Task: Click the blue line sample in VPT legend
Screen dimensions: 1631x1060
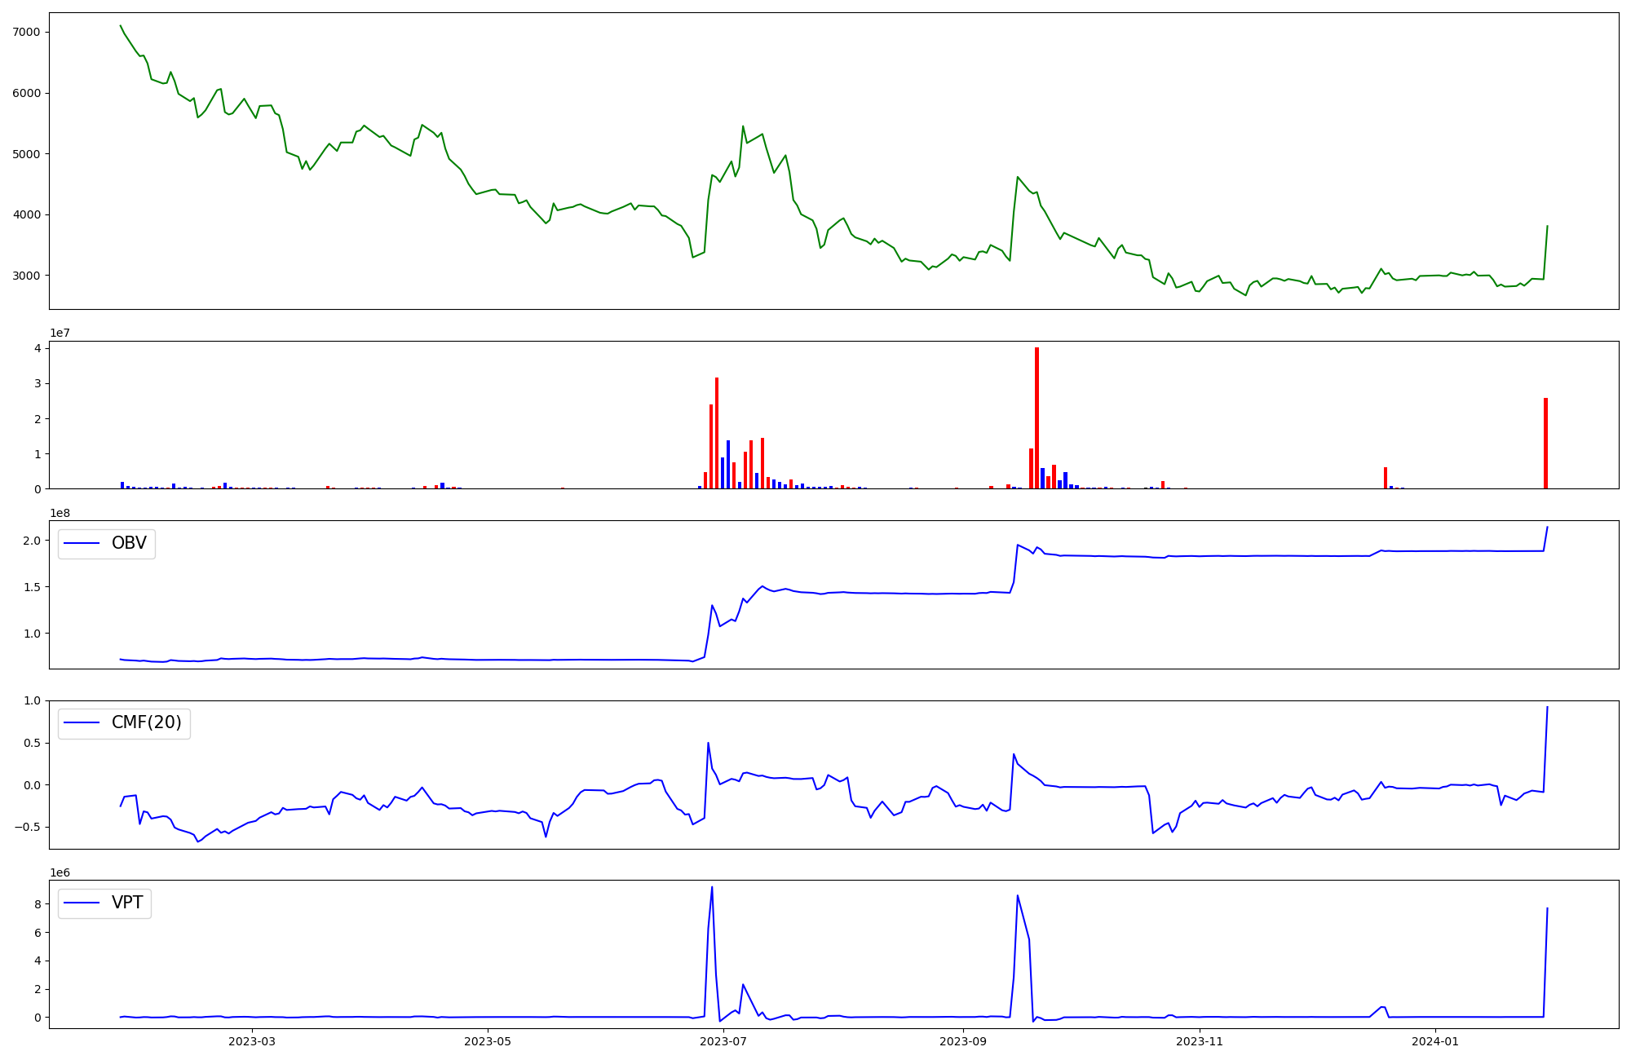Action: click(x=82, y=903)
